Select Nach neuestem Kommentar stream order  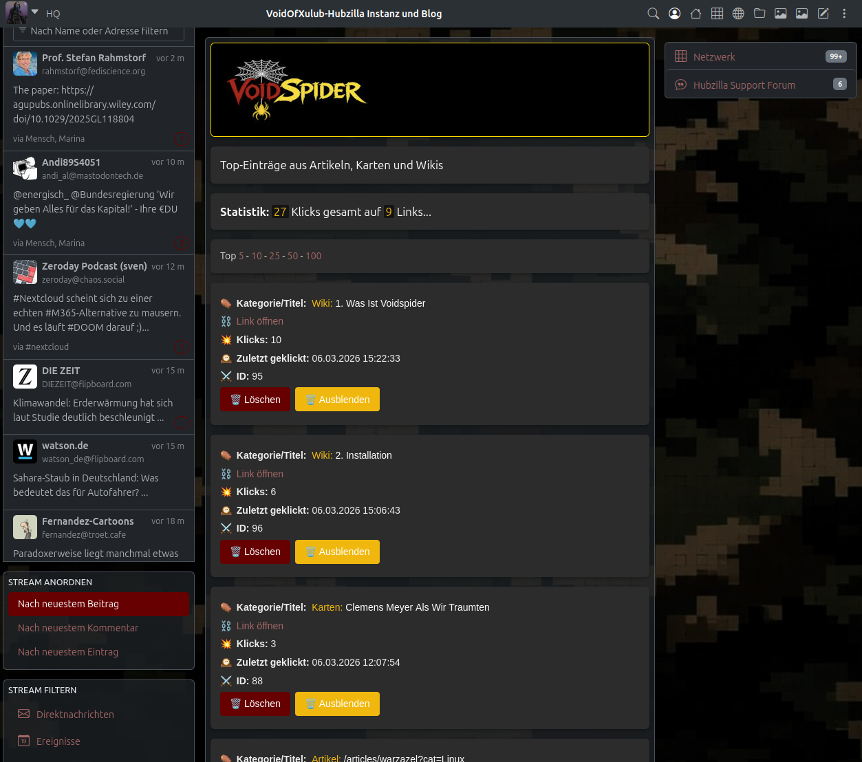click(78, 628)
